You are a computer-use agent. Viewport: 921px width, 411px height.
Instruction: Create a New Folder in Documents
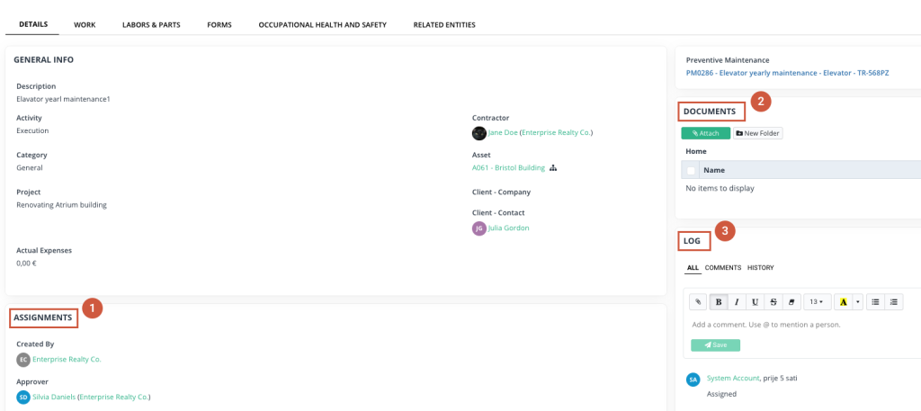pyautogui.click(x=757, y=133)
